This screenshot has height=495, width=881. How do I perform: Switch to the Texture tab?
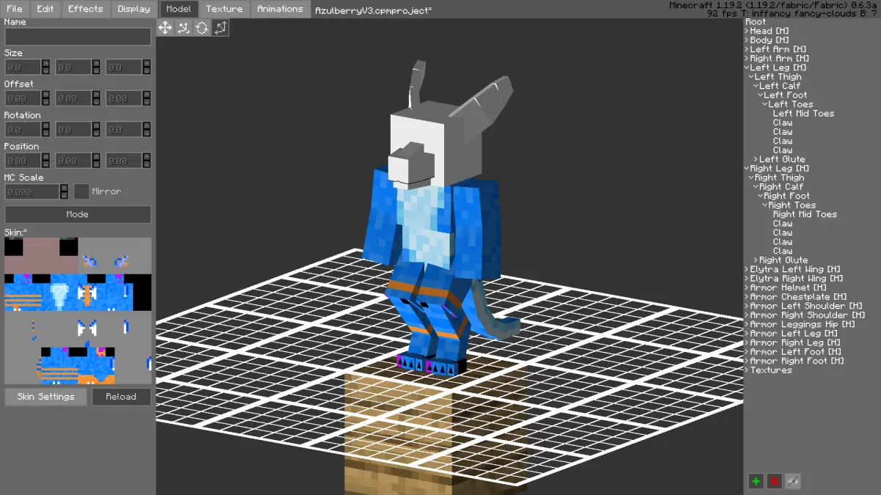coord(224,9)
